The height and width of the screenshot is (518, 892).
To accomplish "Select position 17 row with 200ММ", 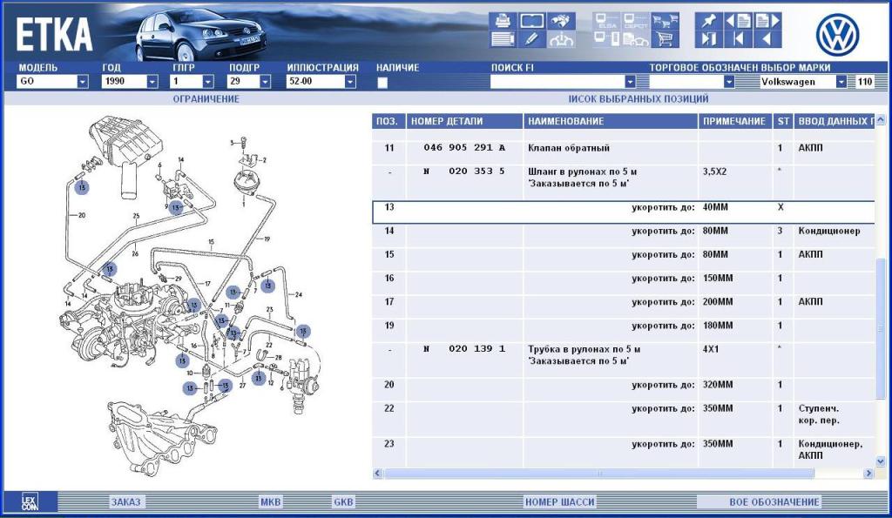I will [624, 307].
